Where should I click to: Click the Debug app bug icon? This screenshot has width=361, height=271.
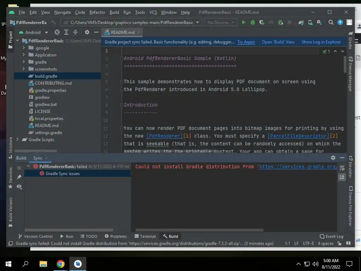click(253, 22)
